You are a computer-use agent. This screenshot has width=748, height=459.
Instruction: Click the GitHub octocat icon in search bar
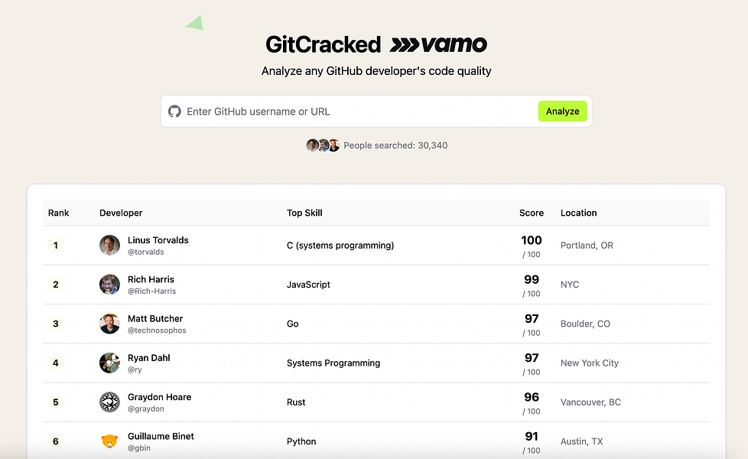[x=174, y=111]
